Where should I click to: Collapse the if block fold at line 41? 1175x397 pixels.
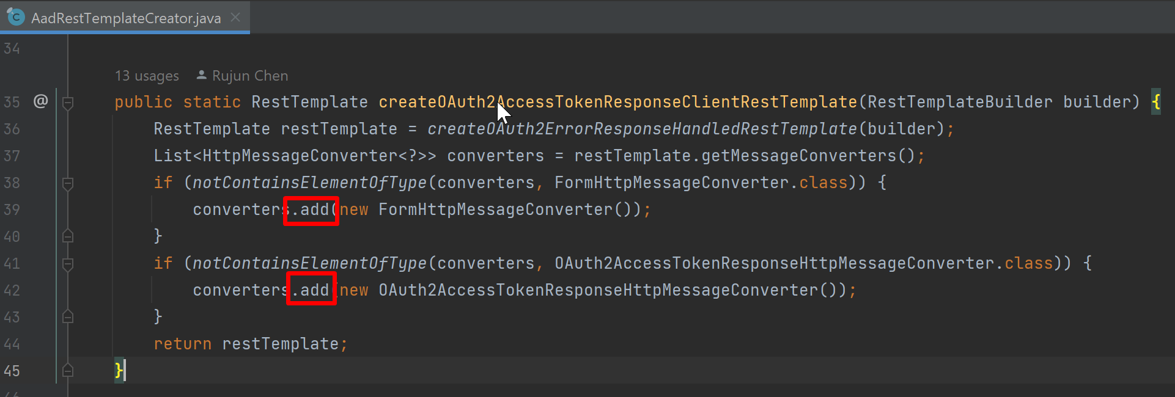coord(68,263)
